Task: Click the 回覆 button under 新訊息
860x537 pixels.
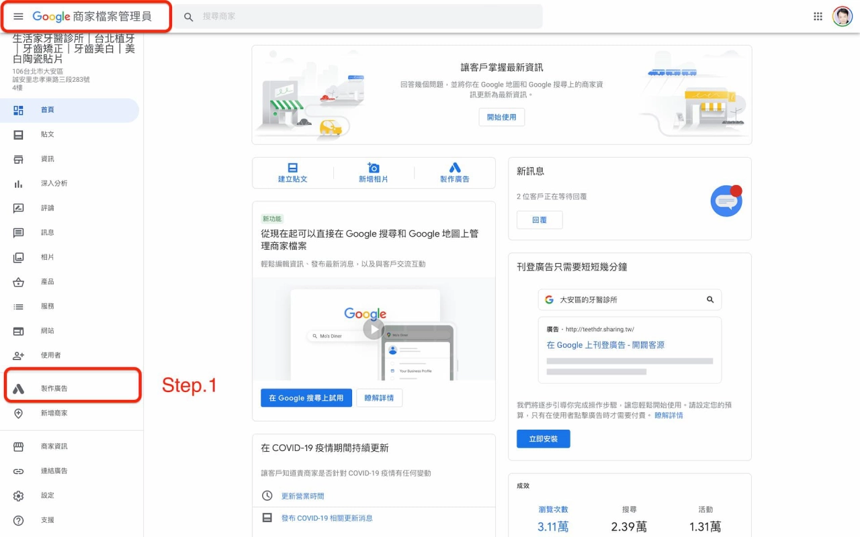Action: pos(540,219)
